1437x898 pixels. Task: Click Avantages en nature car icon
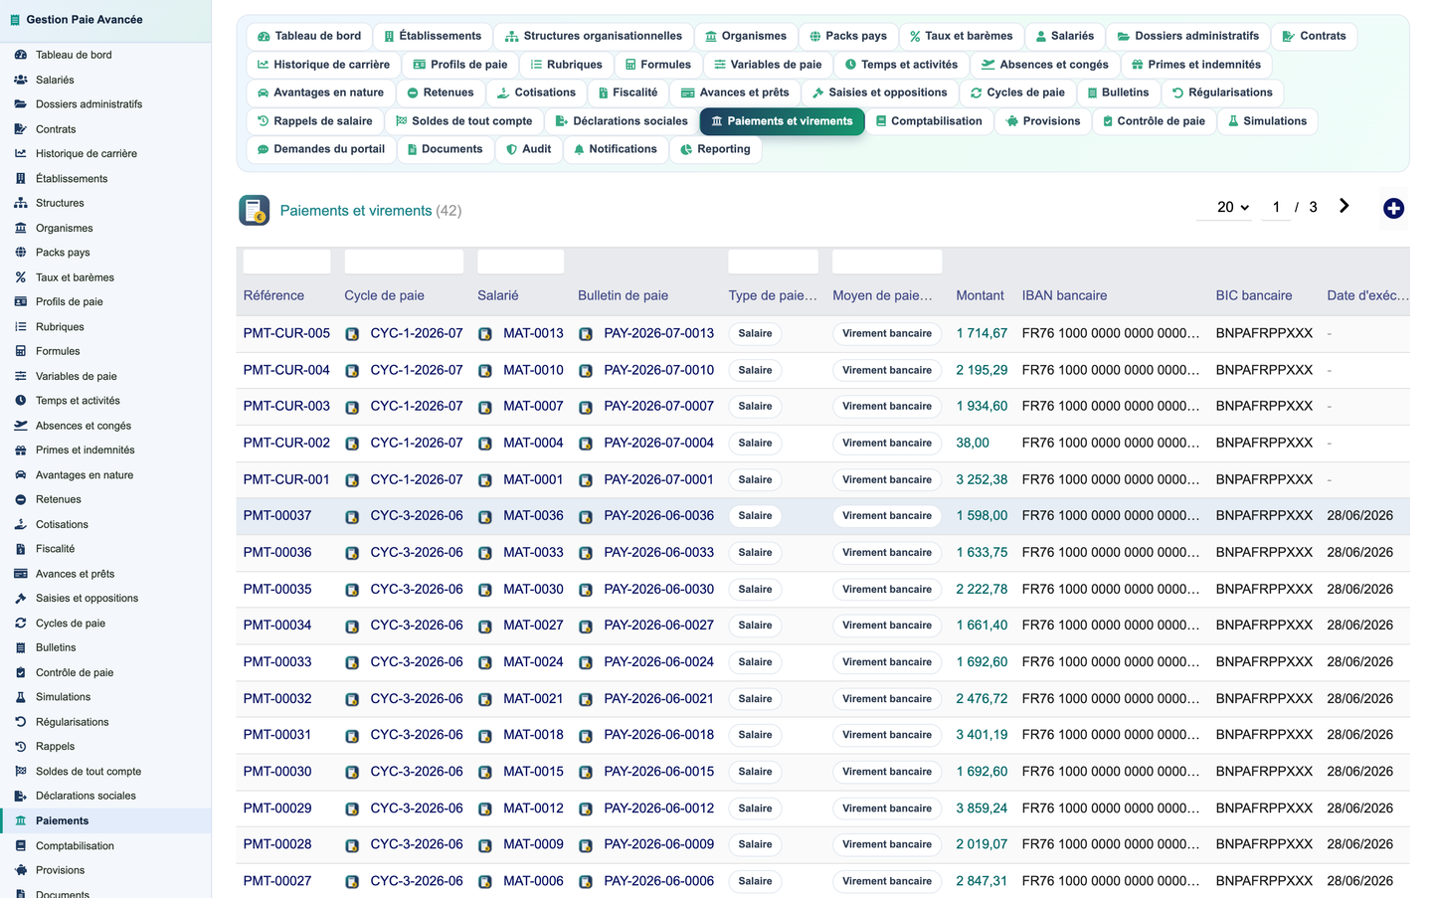[x=21, y=475]
